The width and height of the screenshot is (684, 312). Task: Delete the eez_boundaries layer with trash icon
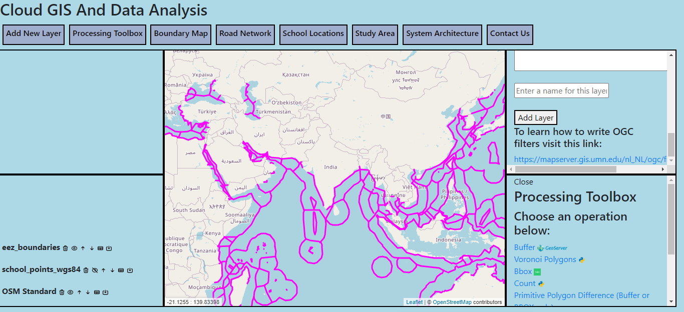[65, 248]
